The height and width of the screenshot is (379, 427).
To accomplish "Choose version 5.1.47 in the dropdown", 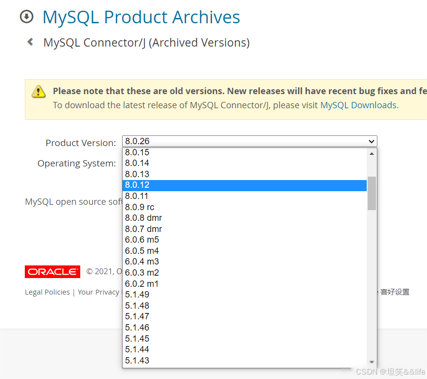I will [245, 317].
